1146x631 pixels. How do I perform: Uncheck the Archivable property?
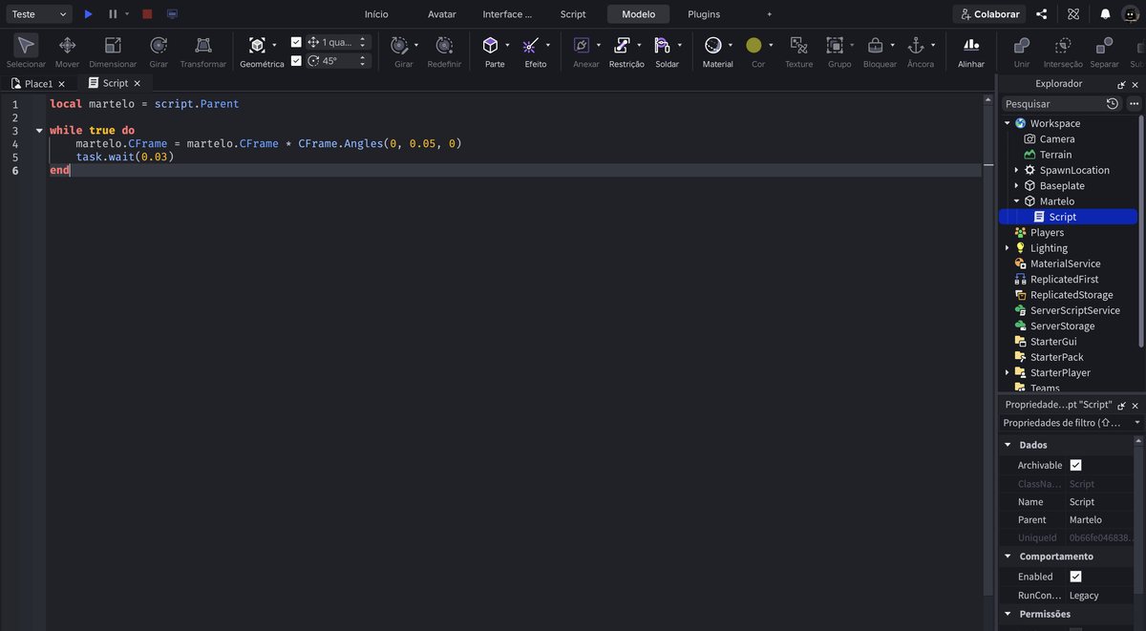click(x=1075, y=465)
